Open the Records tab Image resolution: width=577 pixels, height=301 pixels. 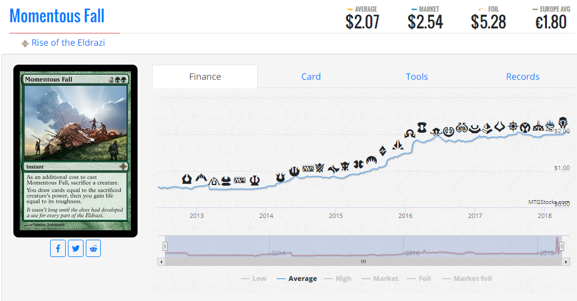pyautogui.click(x=522, y=76)
